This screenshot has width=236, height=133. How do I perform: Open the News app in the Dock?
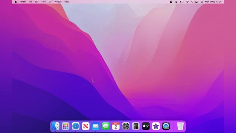click(x=86, y=126)
